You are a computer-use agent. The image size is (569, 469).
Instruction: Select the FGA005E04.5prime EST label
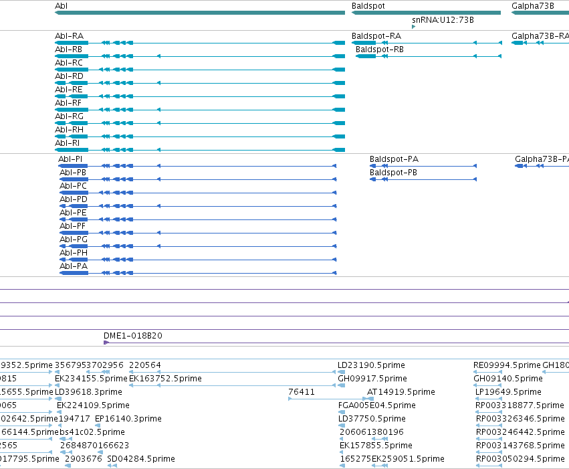pyautogui.click(x=376, y=405)
